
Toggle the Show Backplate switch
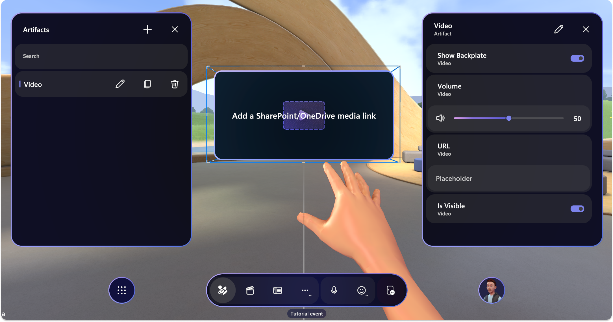pos(577,58)
